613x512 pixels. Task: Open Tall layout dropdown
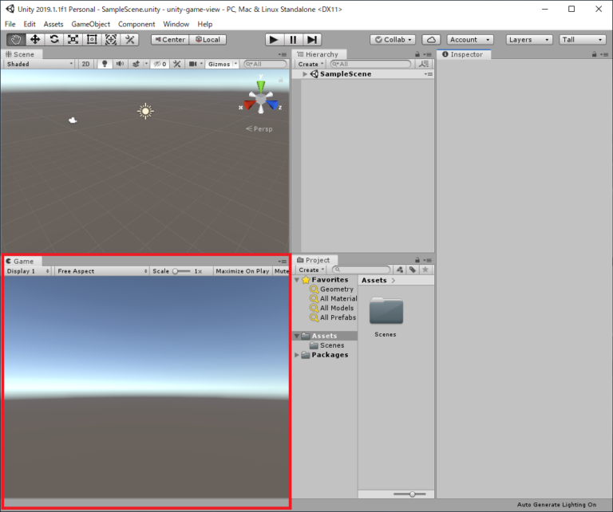click(583, 39)
